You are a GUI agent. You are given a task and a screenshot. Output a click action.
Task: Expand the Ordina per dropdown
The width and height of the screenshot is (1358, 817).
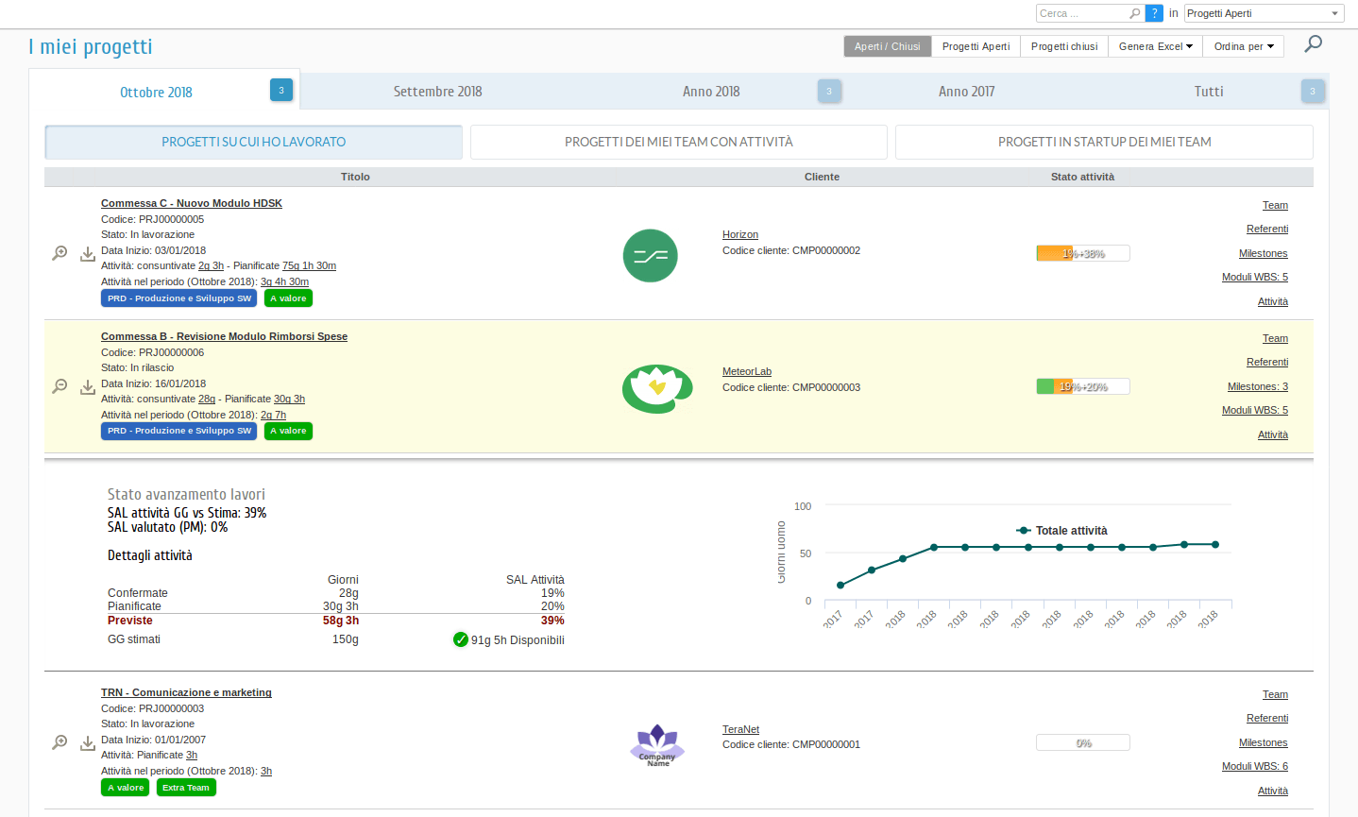(x=1244, y=46)
